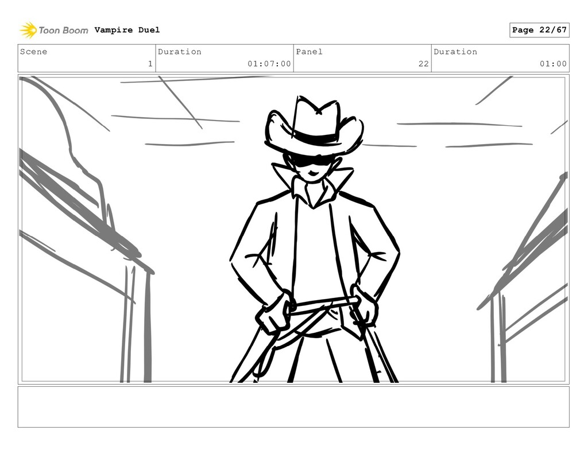The width and height of the screenshot is (588, 454).
Task: Select the panel duration '01:00'
Action: coord(553,64)
